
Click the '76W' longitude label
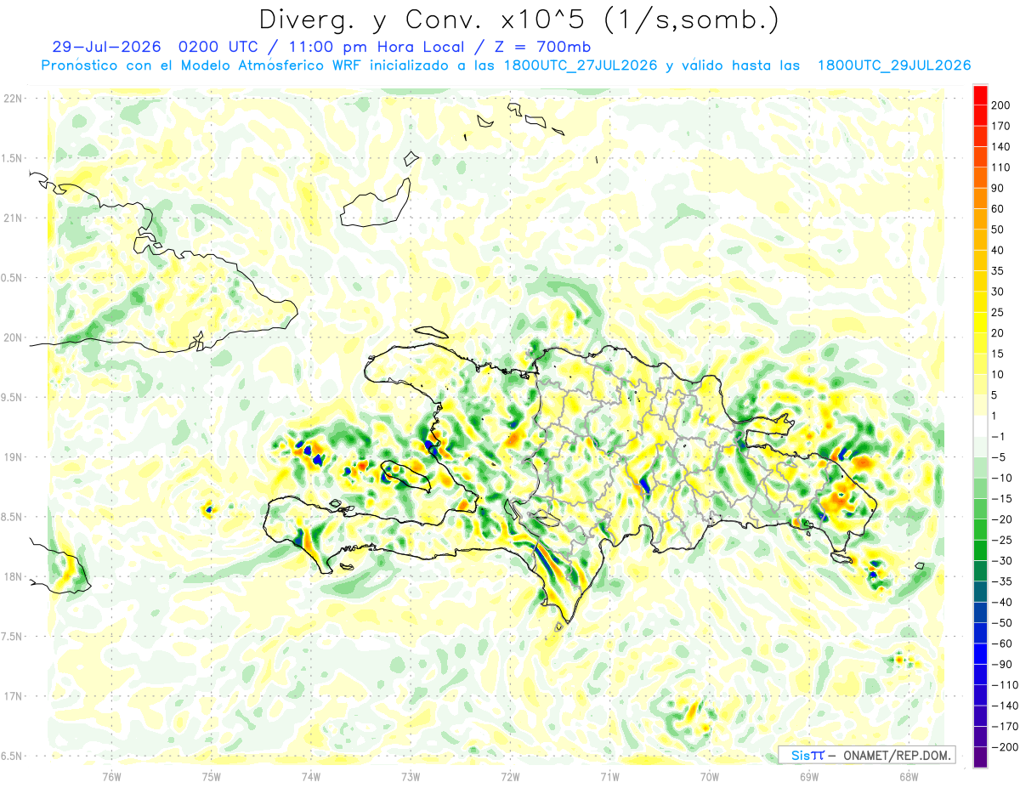112,776
